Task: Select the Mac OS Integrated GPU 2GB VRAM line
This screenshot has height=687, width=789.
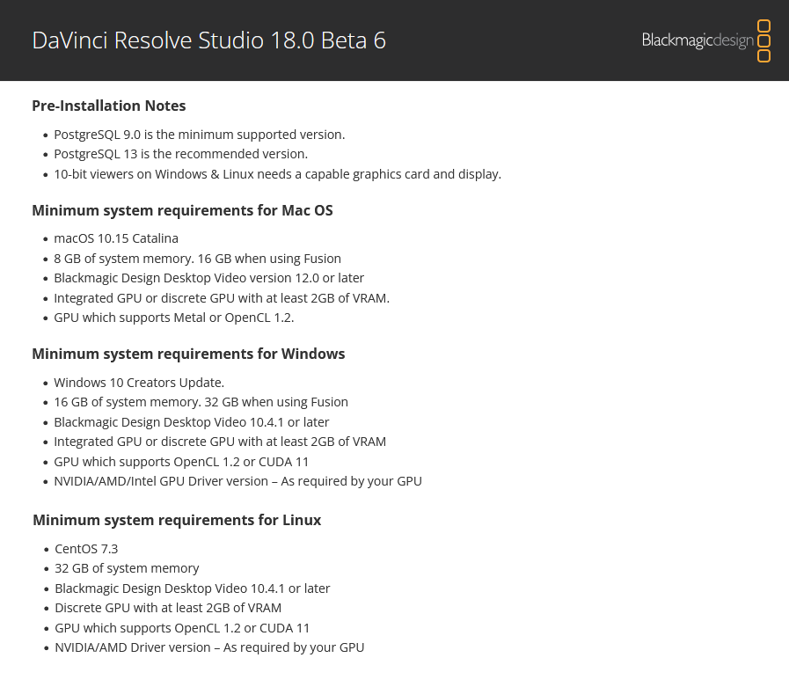Action: pyautogui.click(x=222, y=298)
